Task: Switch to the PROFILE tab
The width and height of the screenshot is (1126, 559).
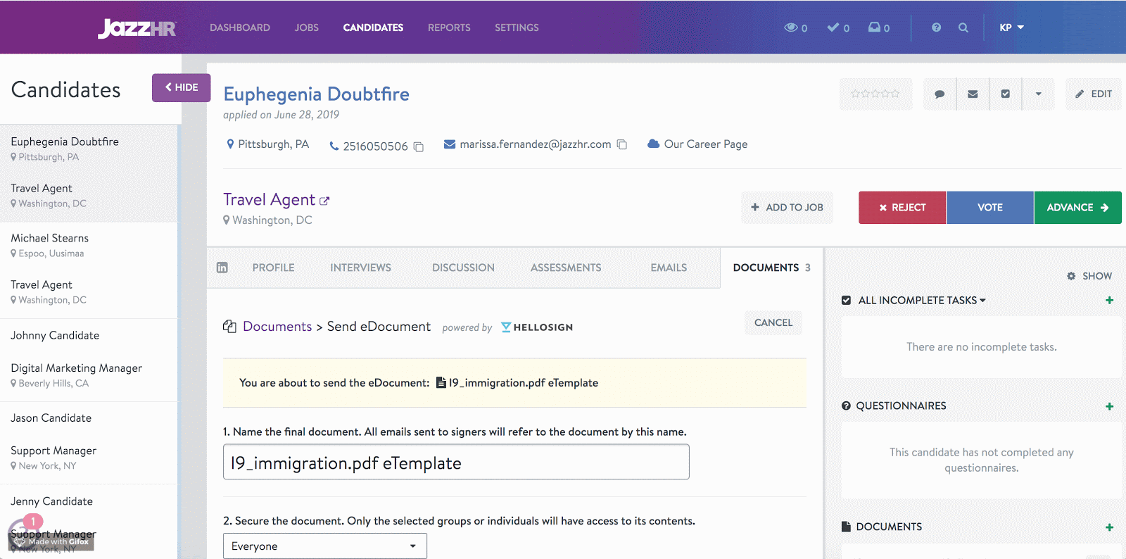Action: 274,268
